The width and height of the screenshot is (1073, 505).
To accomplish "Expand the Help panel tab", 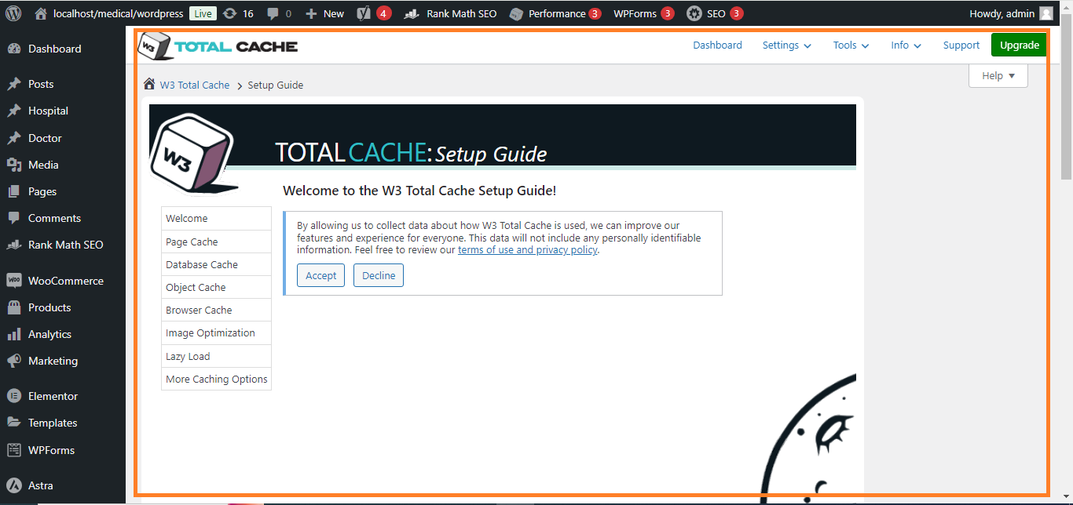I will 998,76.
